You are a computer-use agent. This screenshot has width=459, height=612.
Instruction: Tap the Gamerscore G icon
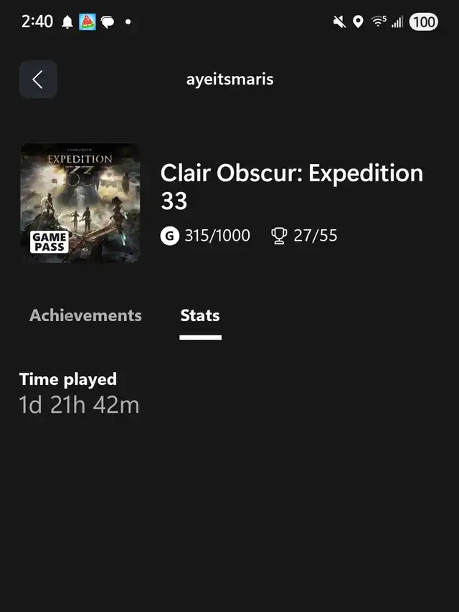[169, 236]
